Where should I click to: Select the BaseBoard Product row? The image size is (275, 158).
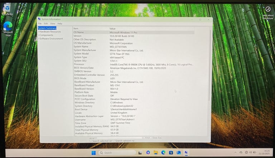[x=134, y=85]
